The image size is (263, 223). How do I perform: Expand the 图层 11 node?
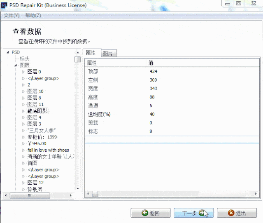pos(23,104)
